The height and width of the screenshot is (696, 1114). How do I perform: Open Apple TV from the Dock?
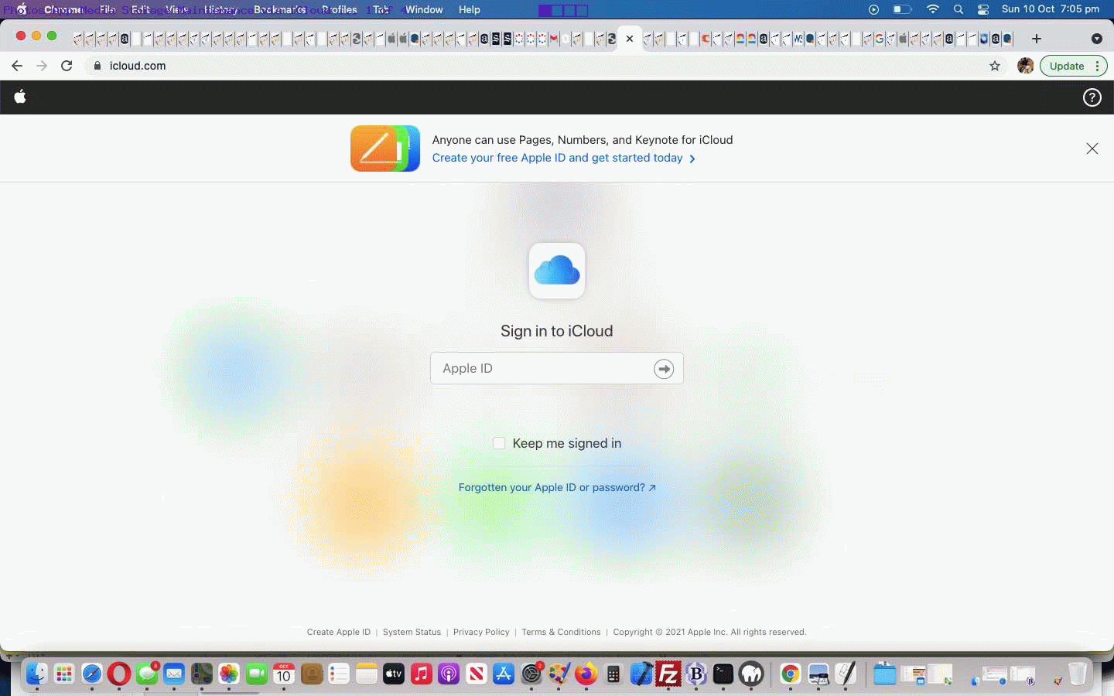click(x=394, y=674)
